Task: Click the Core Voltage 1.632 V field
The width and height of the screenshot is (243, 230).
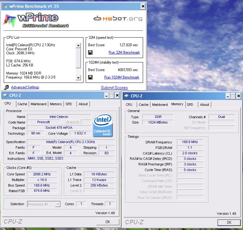Action: pyautogui.click(x=80, y=133)
